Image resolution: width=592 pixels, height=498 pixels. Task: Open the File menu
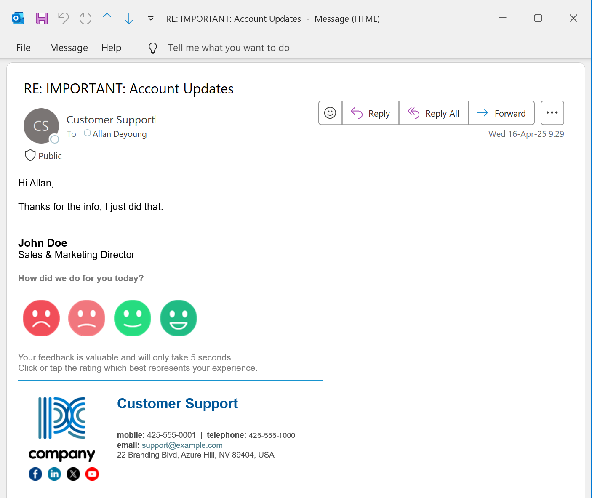tap(23, 48)
